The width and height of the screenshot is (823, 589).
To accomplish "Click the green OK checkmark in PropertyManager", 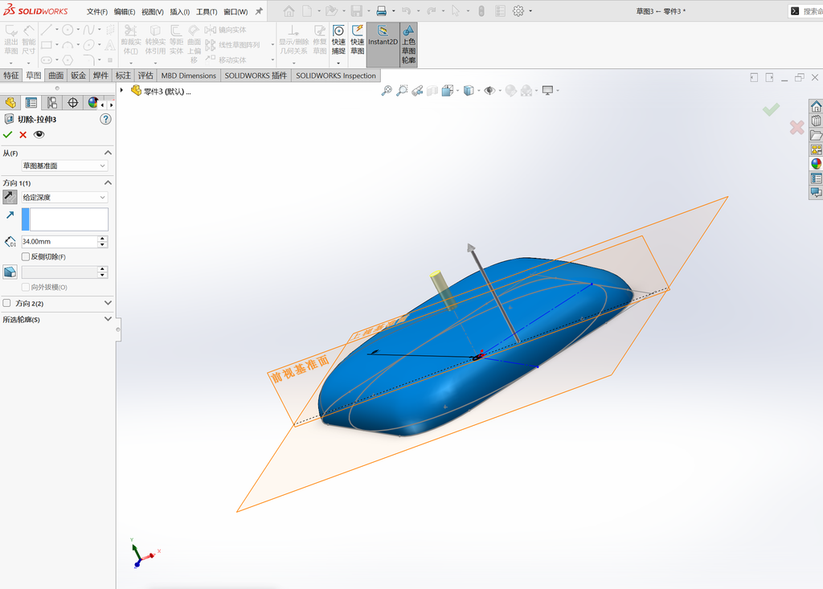I will 7,135.
